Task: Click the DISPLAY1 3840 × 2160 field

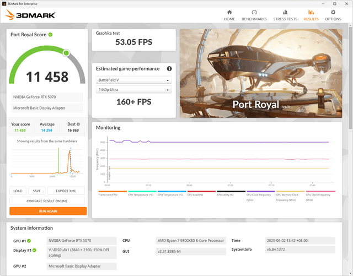Action: coord(82,253)
